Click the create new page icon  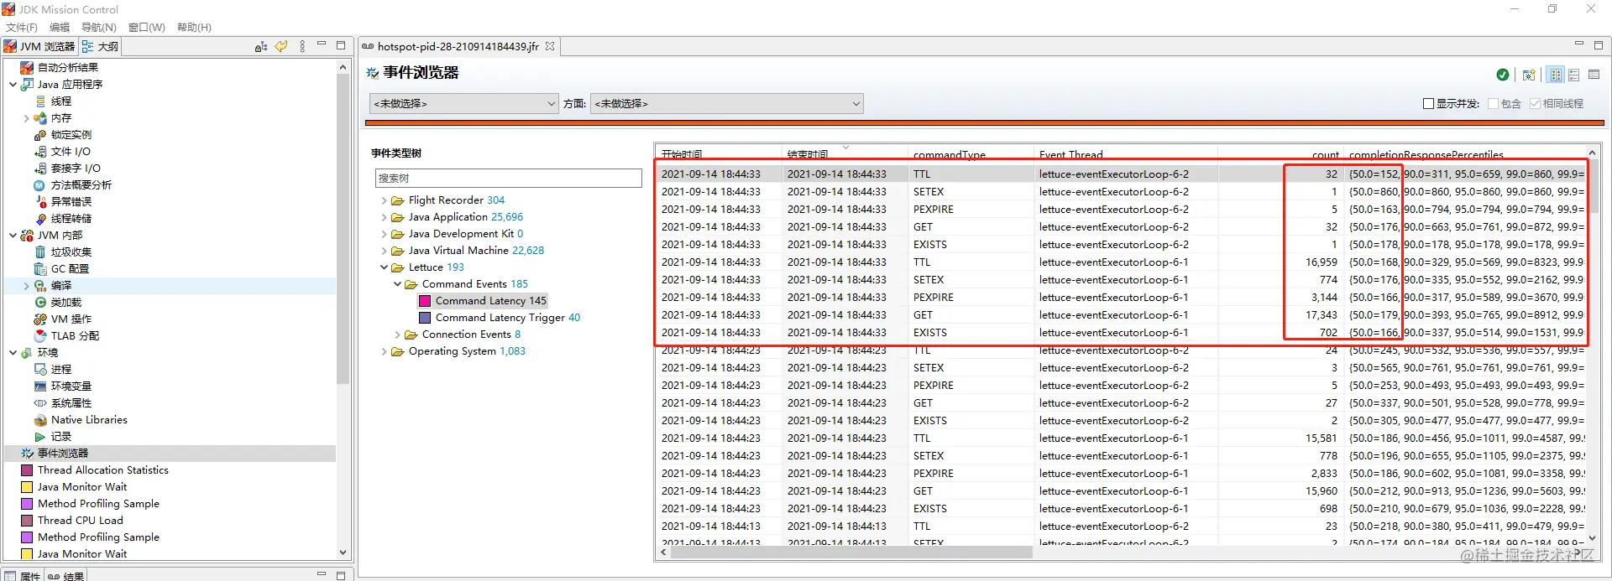click(x=1529, y=75)
